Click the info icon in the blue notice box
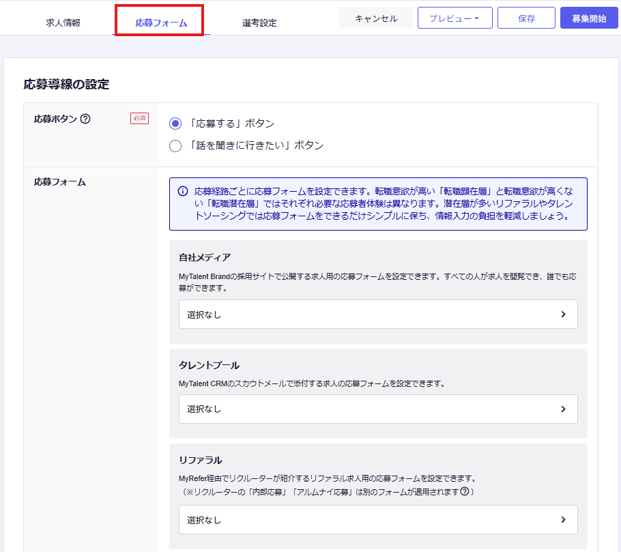Image resolution: width=621 pixels, height=552 pixels. pos(183,191)
